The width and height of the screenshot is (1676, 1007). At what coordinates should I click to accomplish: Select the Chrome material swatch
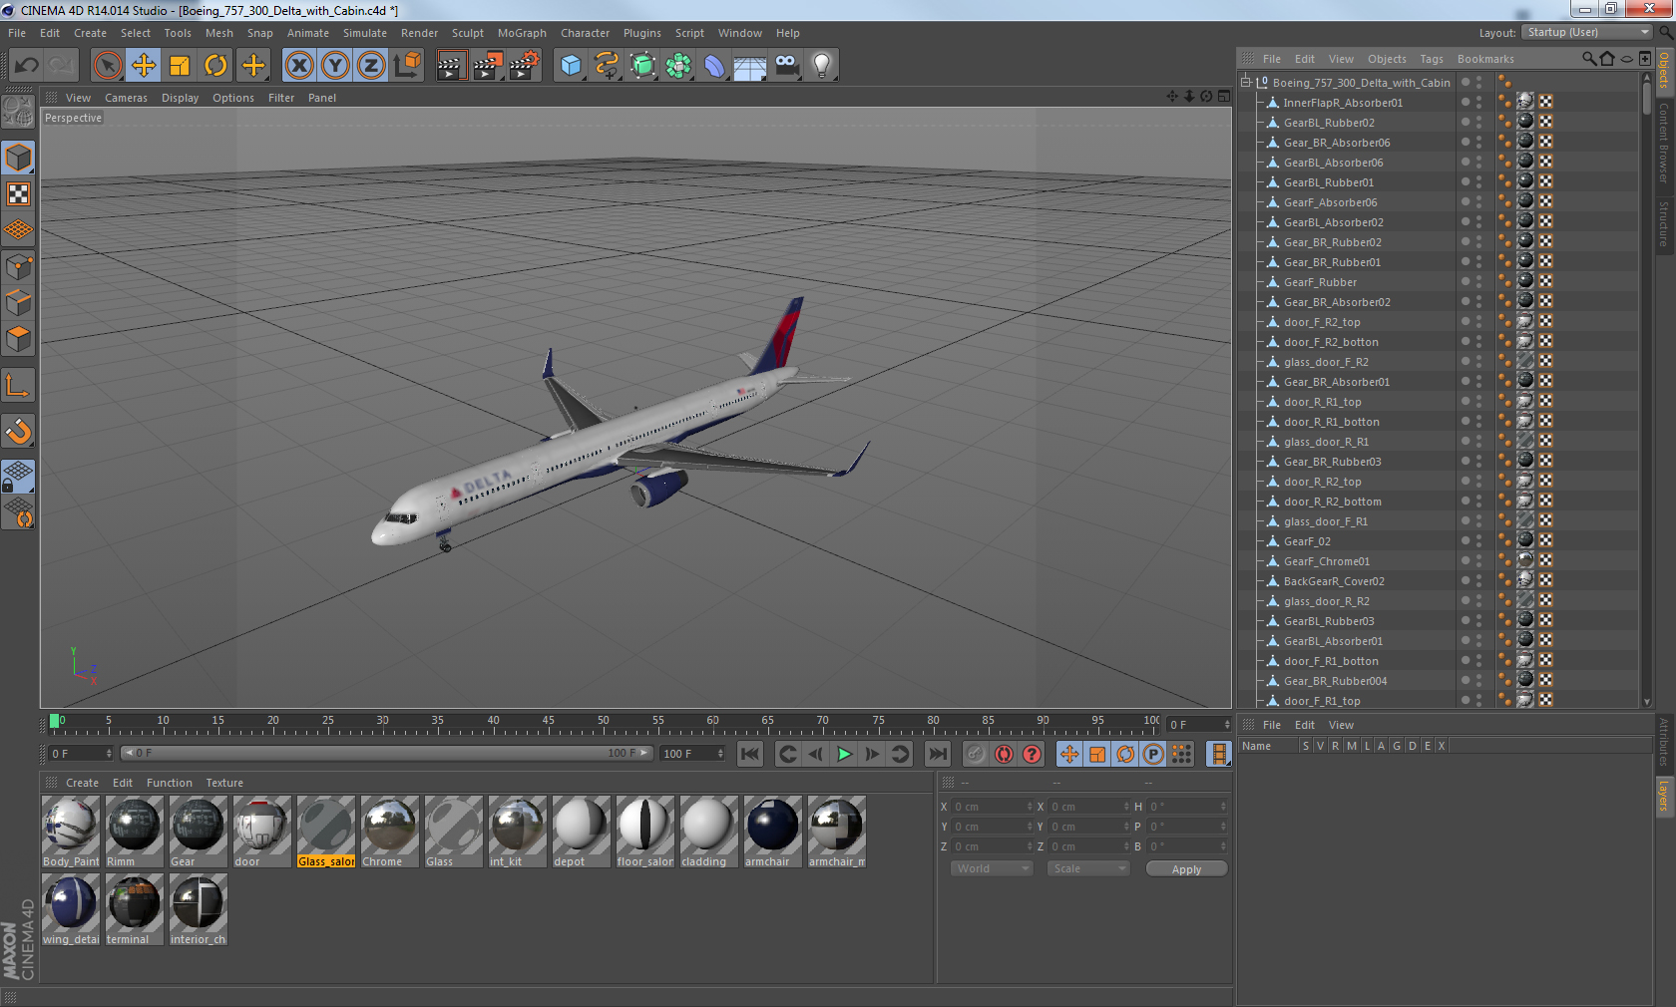click(390, 832)
